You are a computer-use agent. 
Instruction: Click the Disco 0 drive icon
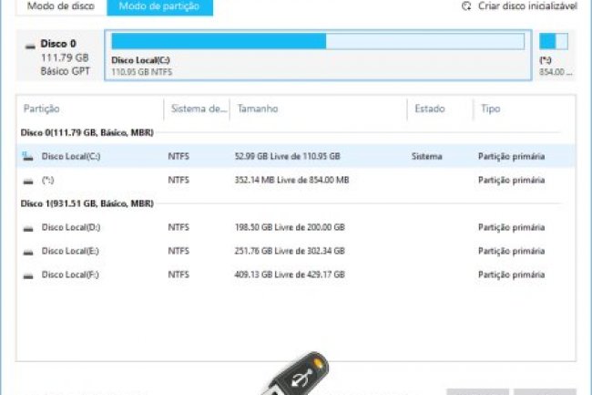pyautogui.click(x=32, y=44)
